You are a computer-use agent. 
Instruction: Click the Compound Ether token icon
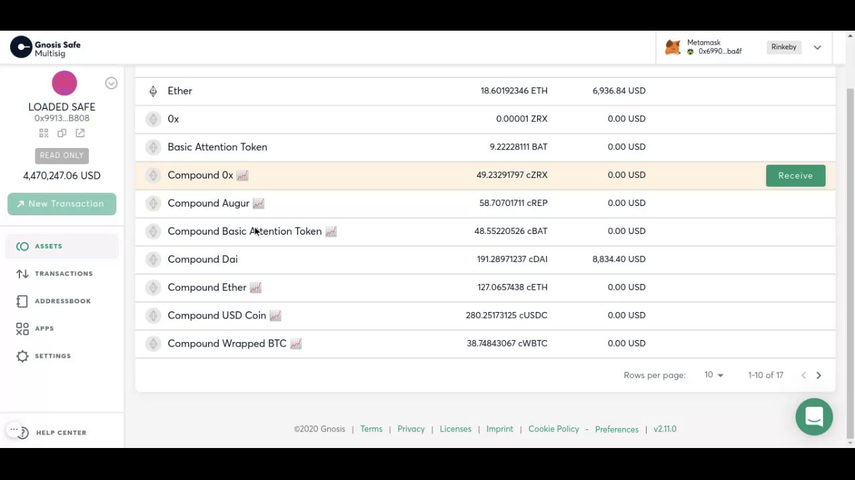(x=153, y=287)
